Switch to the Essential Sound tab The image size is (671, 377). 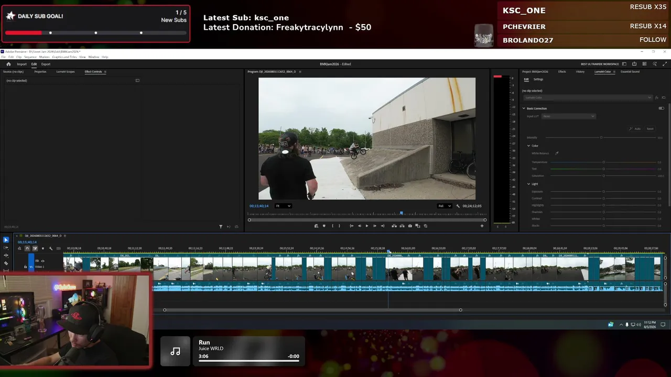(x=630, y=72)
